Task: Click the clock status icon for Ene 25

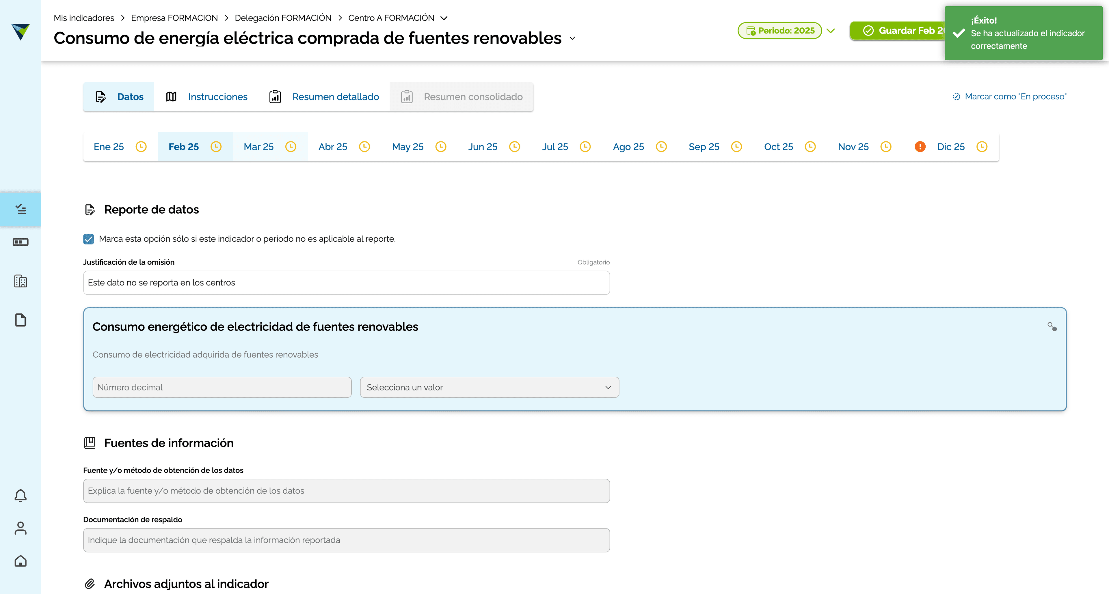Action: pos(141,147)
